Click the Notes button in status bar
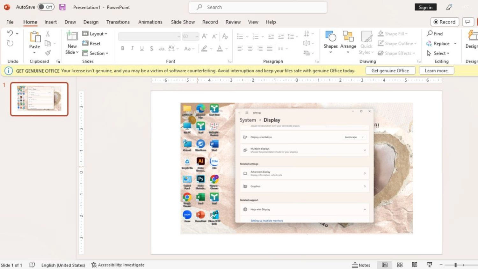The width and height of the screenshot is (478, 269). (x=361, y=265)
